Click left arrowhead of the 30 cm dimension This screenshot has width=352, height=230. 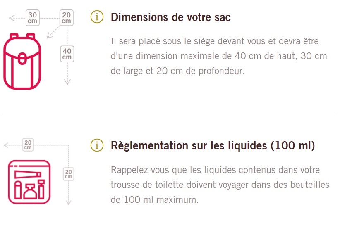pyautogui.click(x=11, y=18)
